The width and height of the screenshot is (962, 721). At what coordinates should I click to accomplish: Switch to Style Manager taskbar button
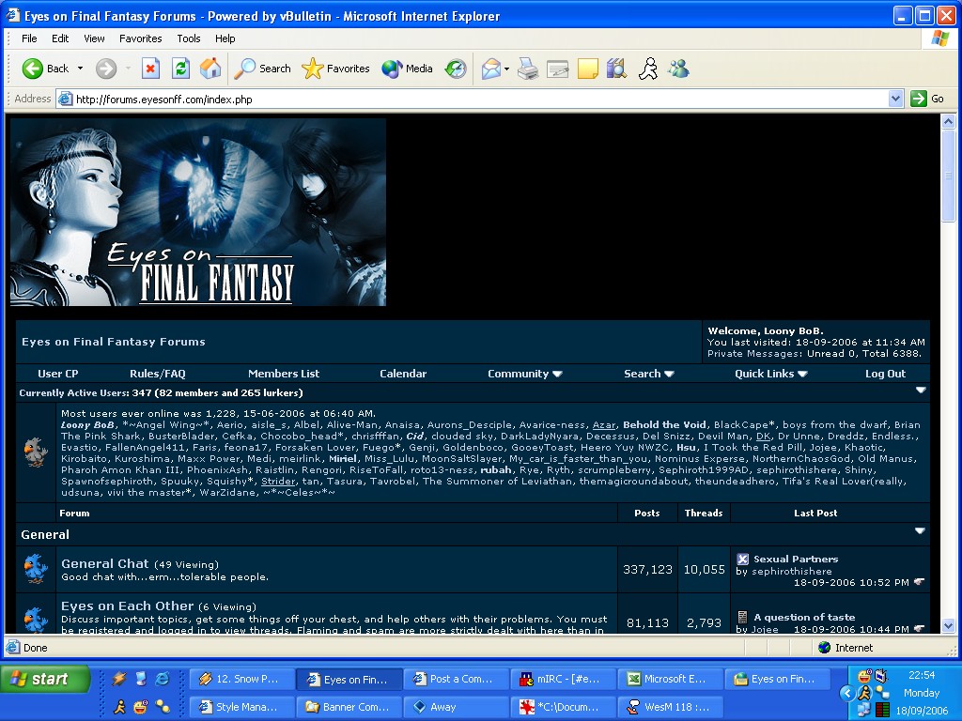coord(241,706)
